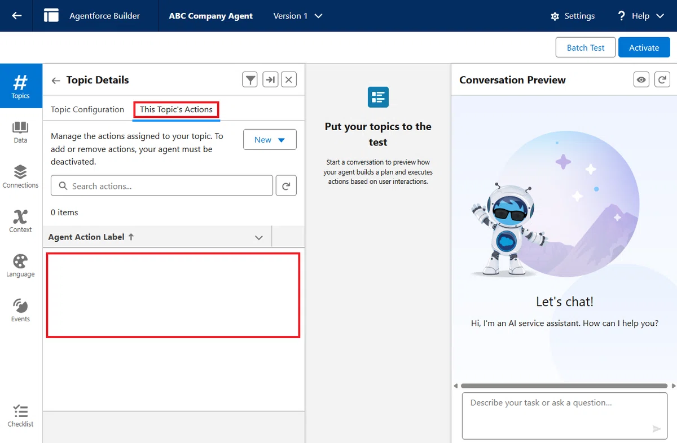This screenshot has height=443, width=677.
Task: Go back using the top-left arrow
Action: point(17,16)
